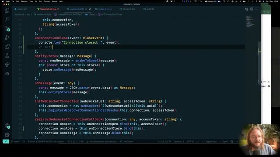Open the Apple menu
Screen dimensions: 280x157
[x=3, y=1]
